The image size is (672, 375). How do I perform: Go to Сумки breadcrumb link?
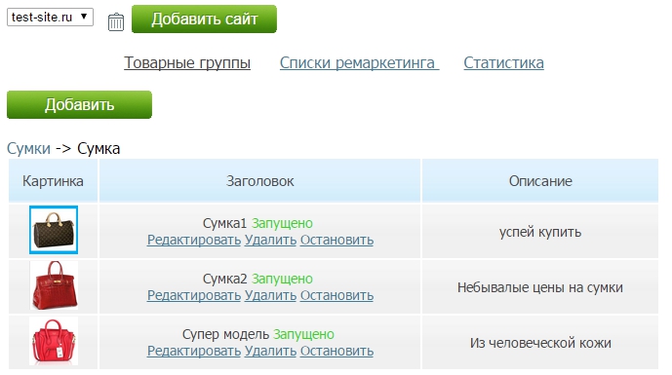pyautogui.click(x=28, y=149)
